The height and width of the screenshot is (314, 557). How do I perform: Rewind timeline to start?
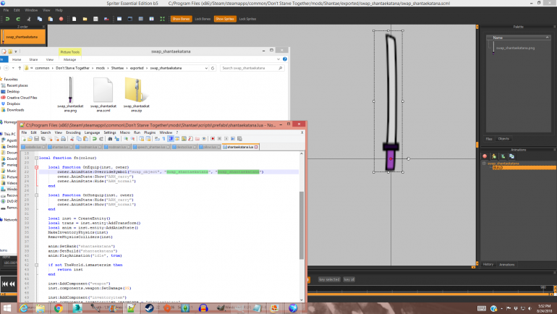pos(5,284)
